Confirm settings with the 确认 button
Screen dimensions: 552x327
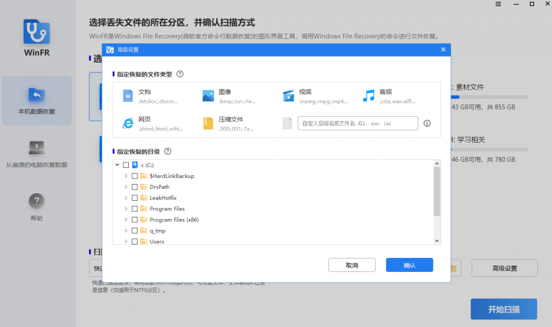tap(409, 264)
